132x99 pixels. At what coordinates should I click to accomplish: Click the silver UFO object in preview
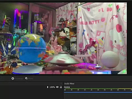coord(63,59)
